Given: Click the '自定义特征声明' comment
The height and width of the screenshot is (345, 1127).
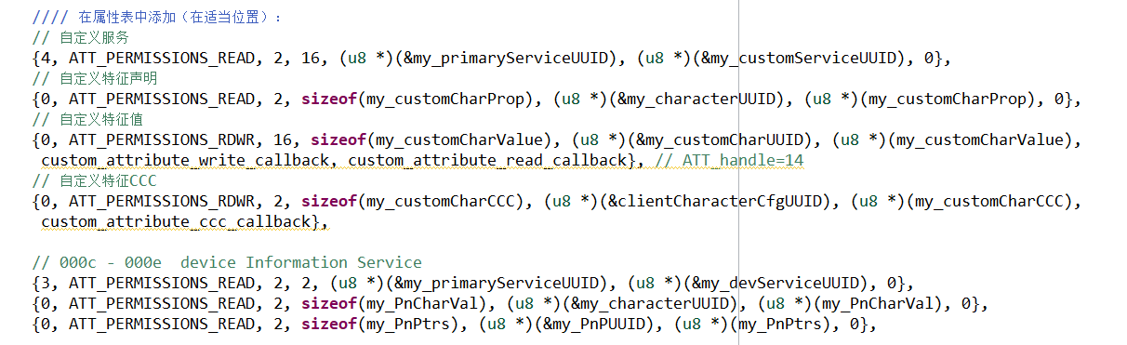Looking at the screenshot, I should [95, 78].
